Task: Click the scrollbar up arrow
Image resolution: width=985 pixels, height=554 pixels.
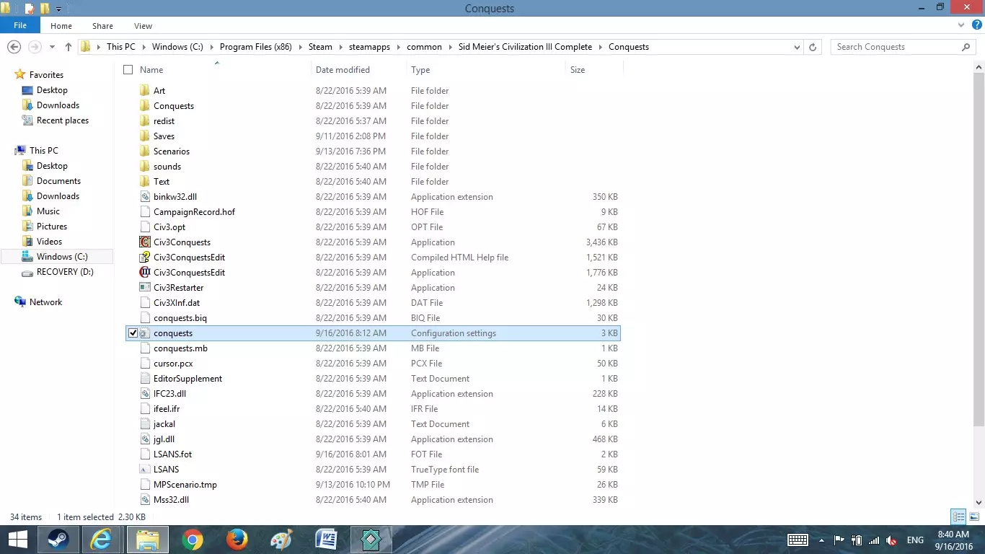Action: pyautogui.click(x=979, y=67)
